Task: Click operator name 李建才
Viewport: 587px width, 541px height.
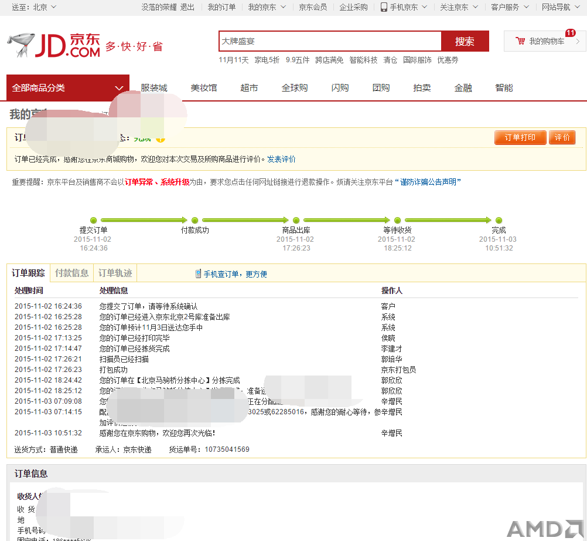Action: coord(391,349)
